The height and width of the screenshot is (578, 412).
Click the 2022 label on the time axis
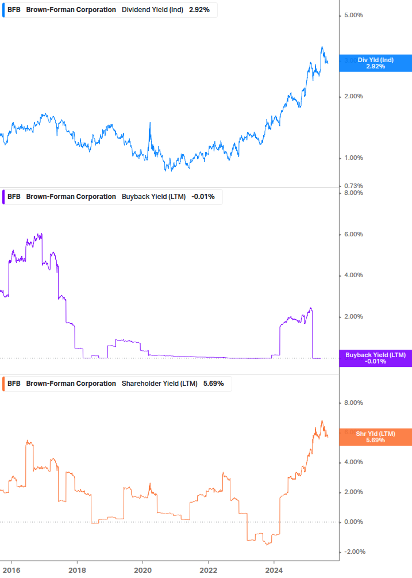[208, 571]
